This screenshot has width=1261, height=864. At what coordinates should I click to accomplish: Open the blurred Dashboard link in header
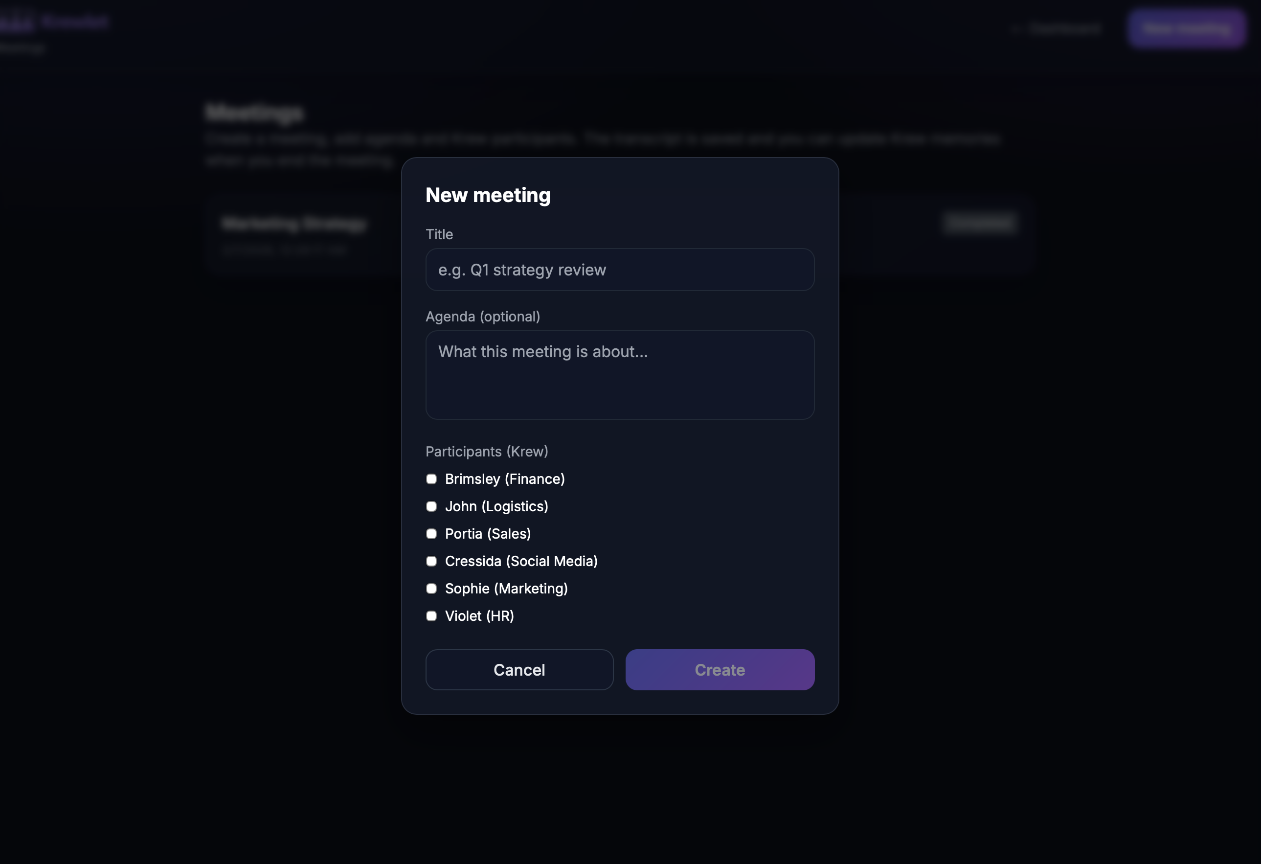point(1057,28)
